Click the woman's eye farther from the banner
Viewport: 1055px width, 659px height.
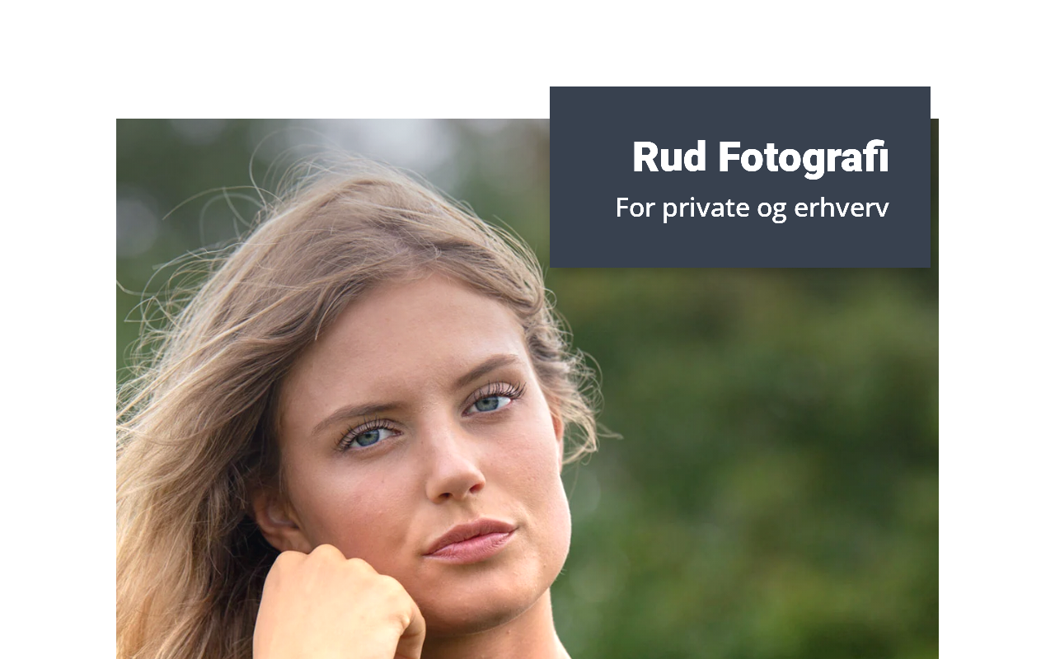click(368, 435)
